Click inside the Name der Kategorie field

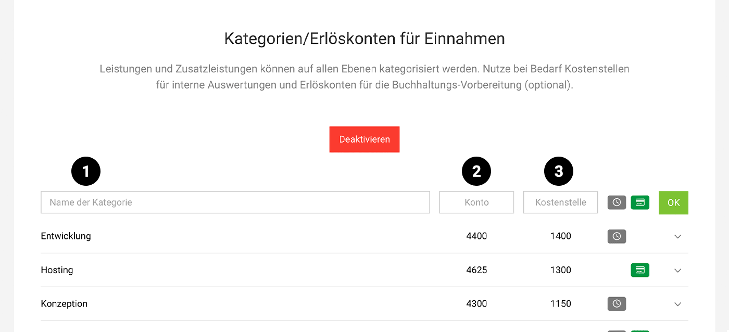235,202
